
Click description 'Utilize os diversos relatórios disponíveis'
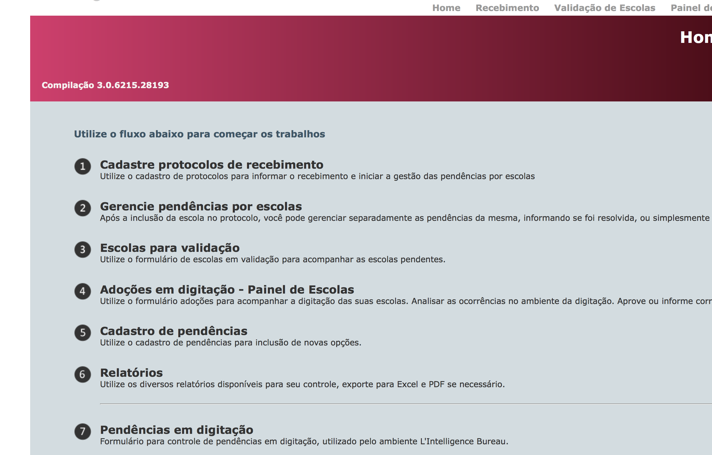[302, 384]
